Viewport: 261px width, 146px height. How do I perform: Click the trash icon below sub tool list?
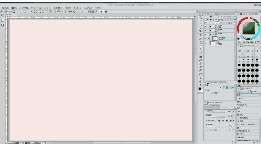pos(259,142)
